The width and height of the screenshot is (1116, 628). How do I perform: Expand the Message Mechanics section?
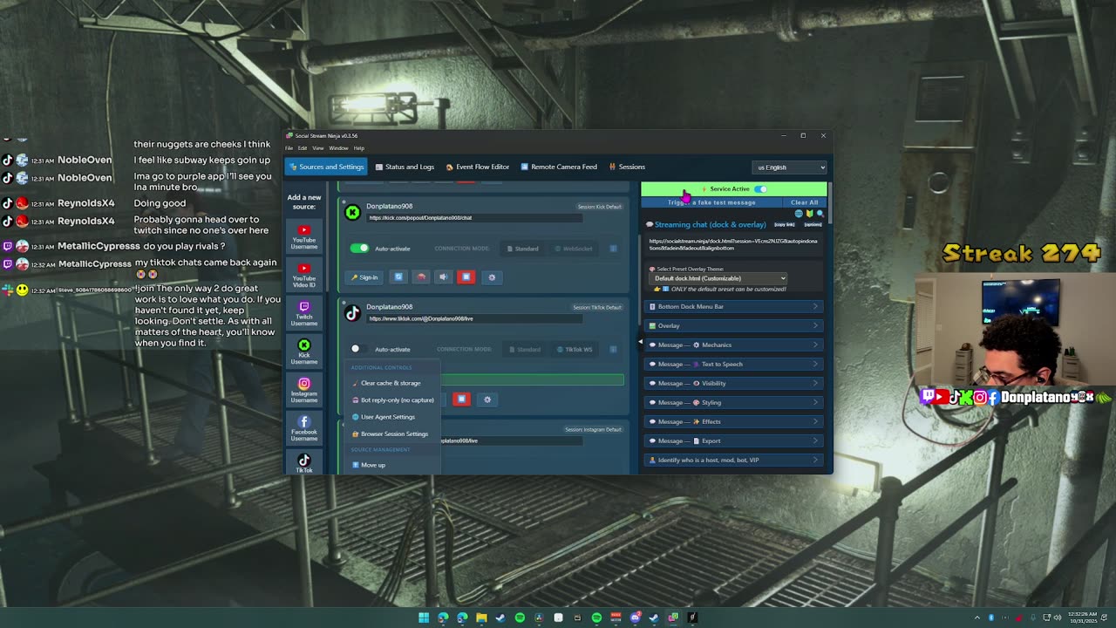tap(733, 345)
